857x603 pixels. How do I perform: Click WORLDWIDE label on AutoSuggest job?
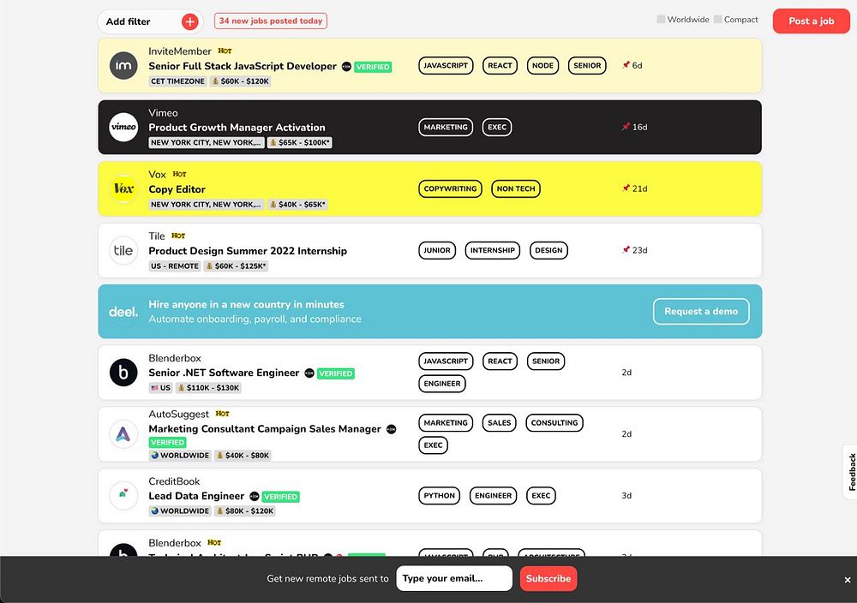point(180,456)
